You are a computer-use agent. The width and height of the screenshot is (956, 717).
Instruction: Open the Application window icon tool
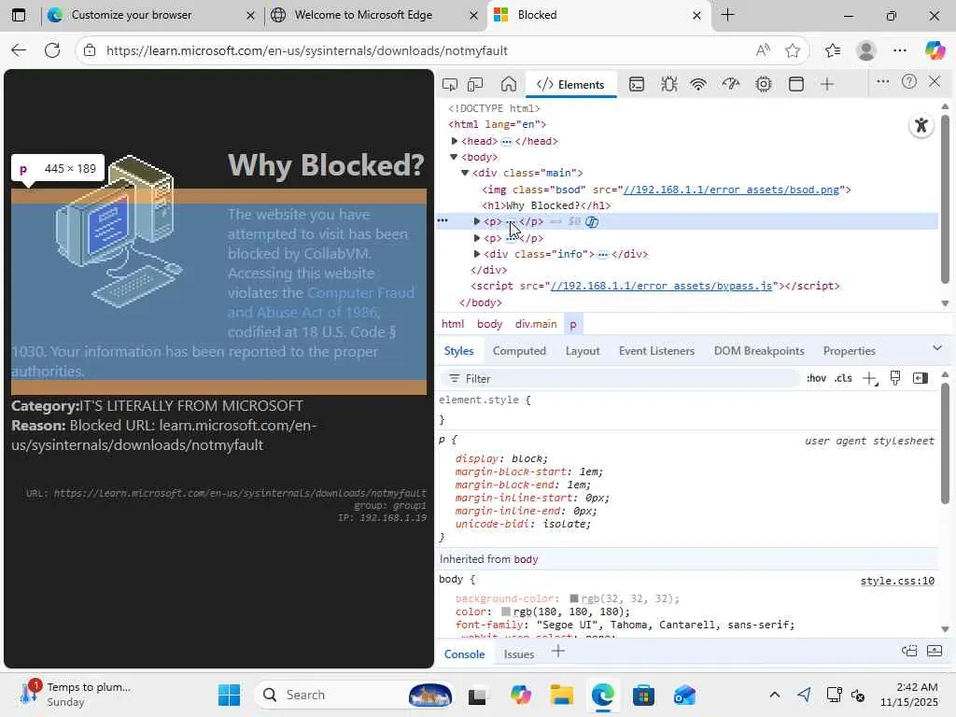795,84
